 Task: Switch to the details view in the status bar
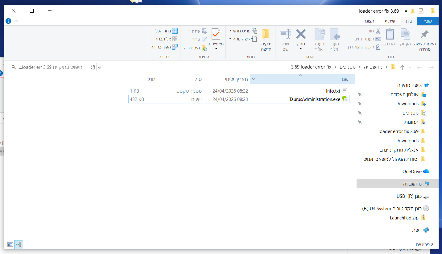click(19, 245)
